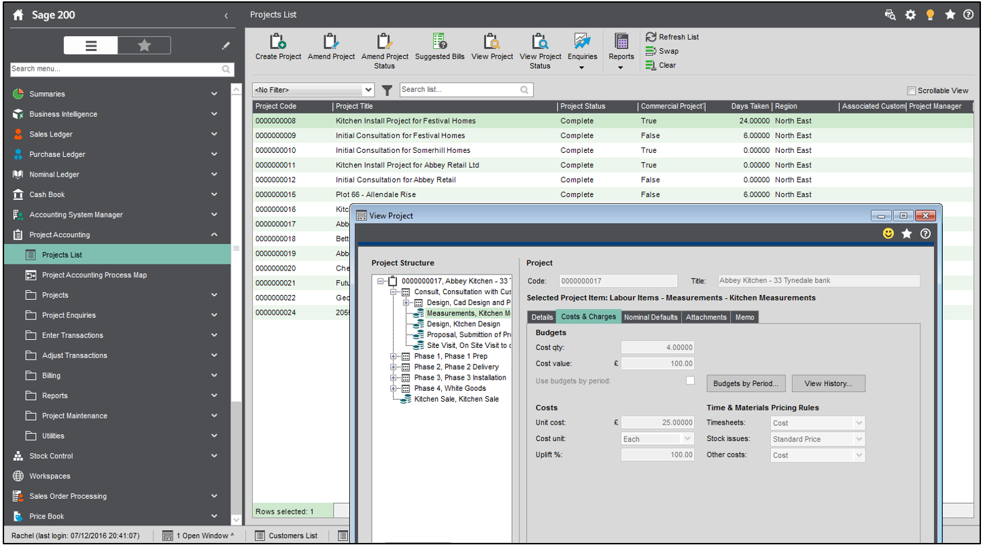Select the Costs & Charges tab

589,316
